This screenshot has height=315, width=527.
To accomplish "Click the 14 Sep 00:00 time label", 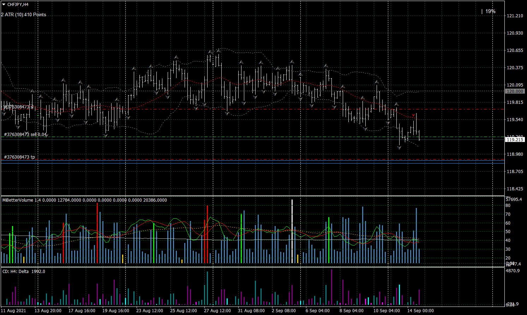I will [420, 311].
